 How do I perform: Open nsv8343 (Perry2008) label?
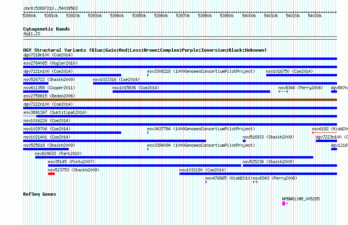(x=275, y=178)
